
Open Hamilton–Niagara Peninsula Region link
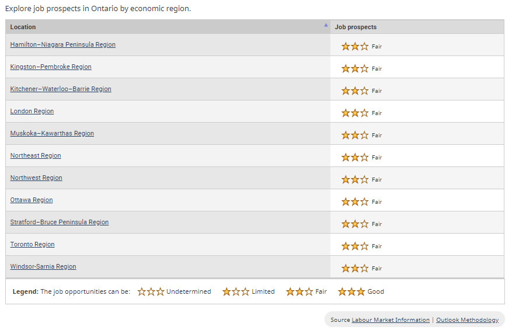coord(62,44)
